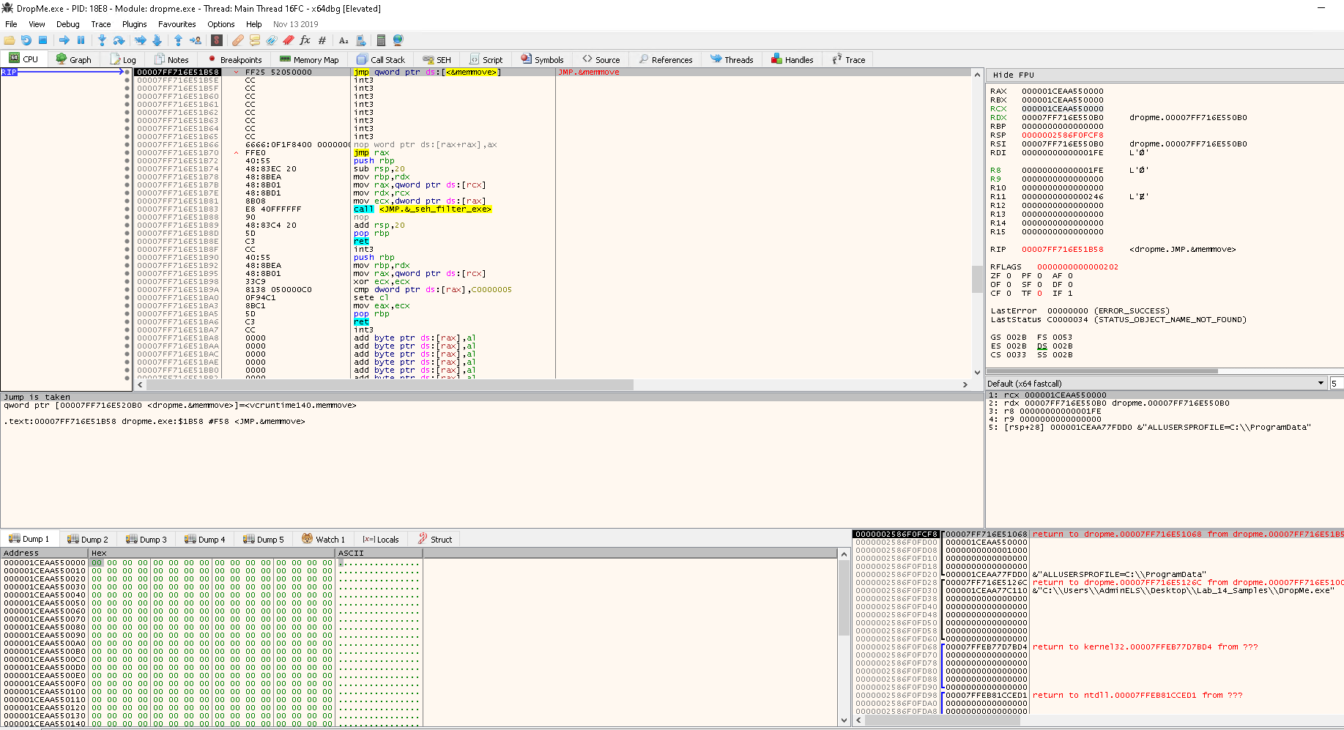This screenshot has height=730, width=1344.
Task: Pause execution of the debuggee
Action: pos(81,40)
